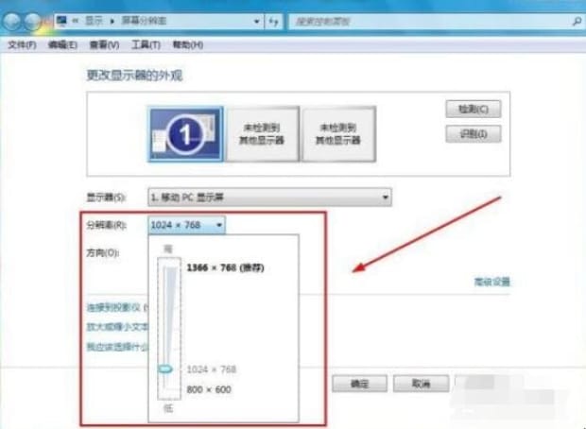Click the resolution slider handle
Viewport: 586px width, 429px height.
click(165, 369)
